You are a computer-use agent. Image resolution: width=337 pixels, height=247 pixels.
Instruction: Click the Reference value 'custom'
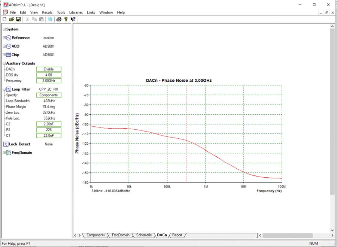coord(49,38)
